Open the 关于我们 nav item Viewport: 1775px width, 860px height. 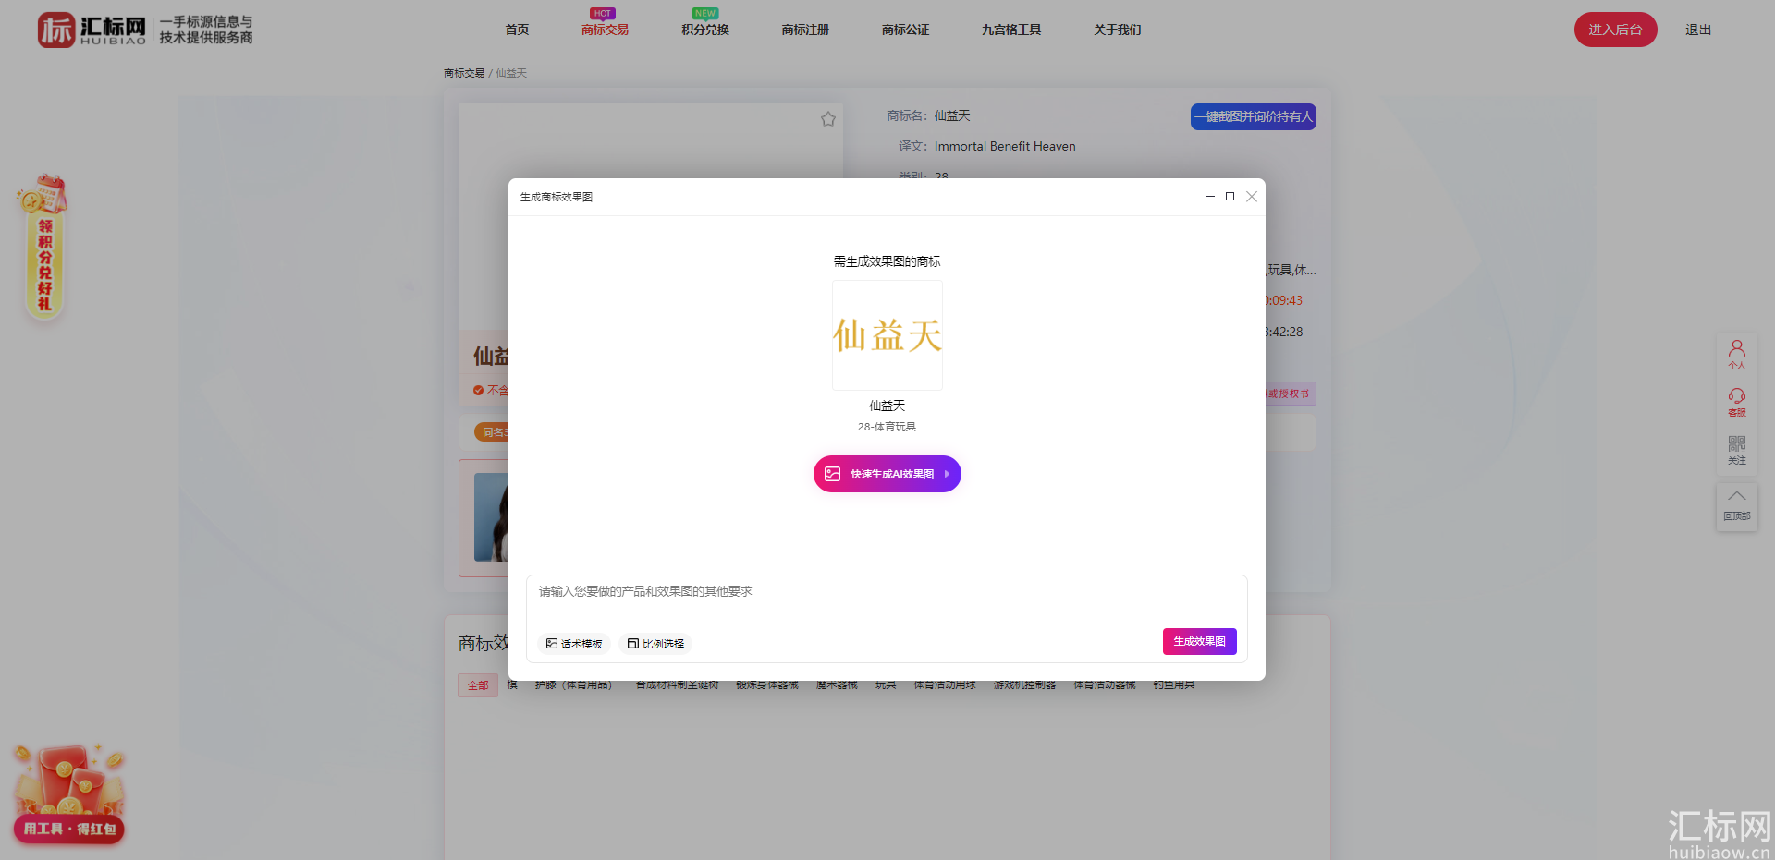click(x=1118, y=30)
